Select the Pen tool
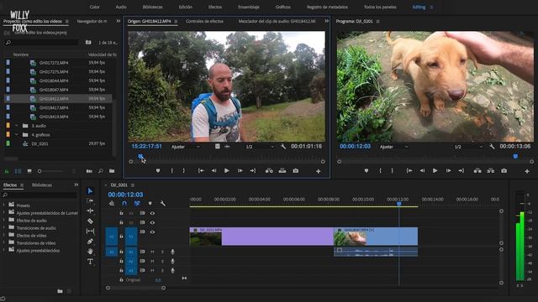The height and width of the screenshot is (302, 538). coord(90,242)
